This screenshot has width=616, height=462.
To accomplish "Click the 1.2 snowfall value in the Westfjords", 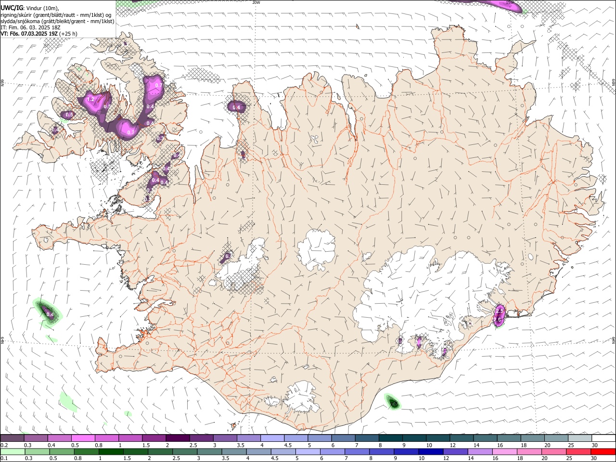I will point(90,100).
